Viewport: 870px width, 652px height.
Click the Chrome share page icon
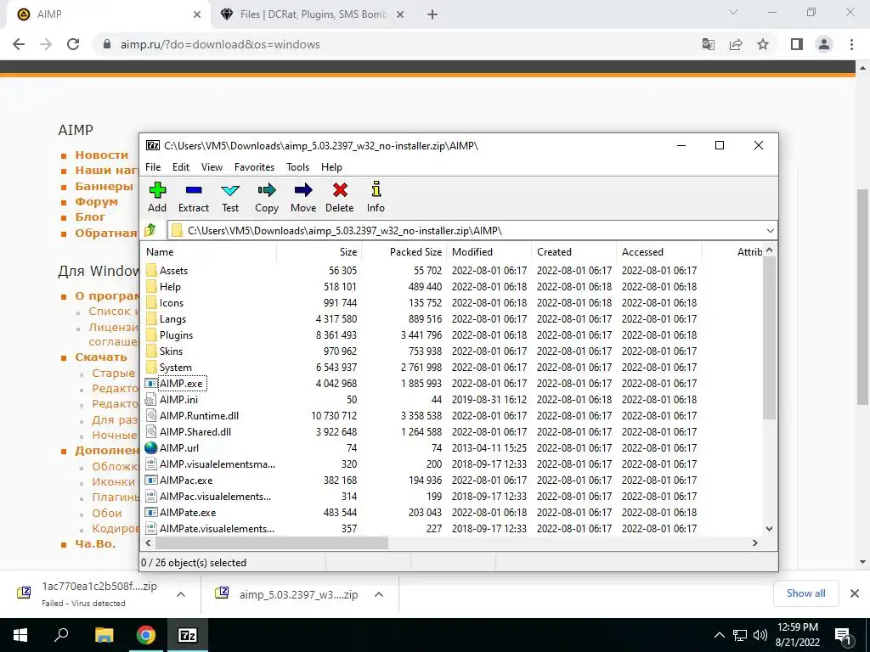coord(736,44)
